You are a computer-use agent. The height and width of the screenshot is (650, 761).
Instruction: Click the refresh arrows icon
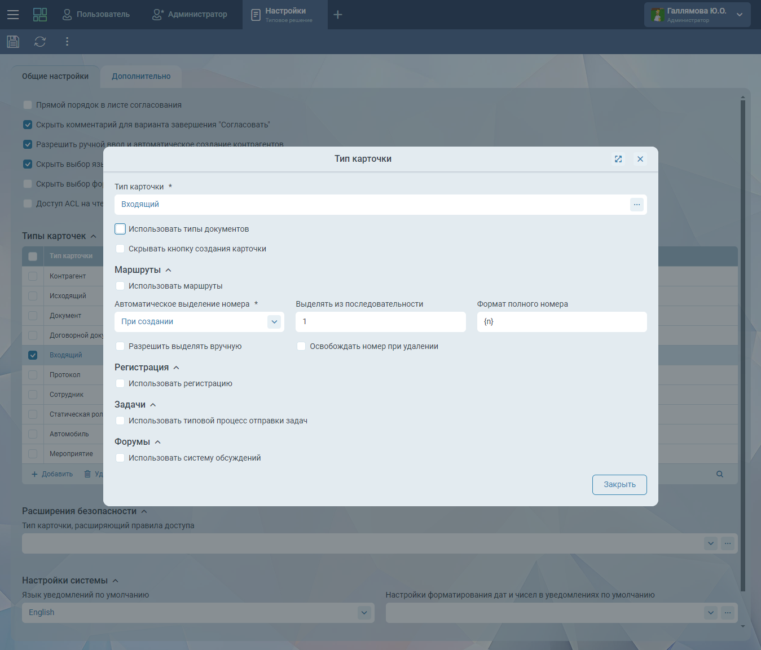[x=40, y=42]
